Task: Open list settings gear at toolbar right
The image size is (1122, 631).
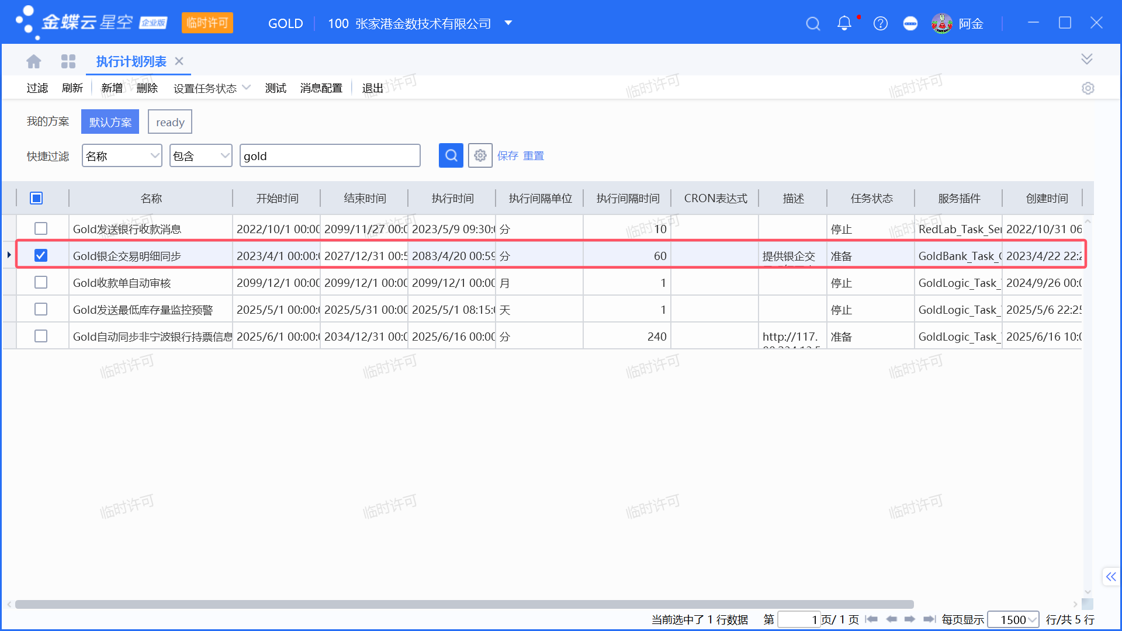Action: click(1088, 88)
